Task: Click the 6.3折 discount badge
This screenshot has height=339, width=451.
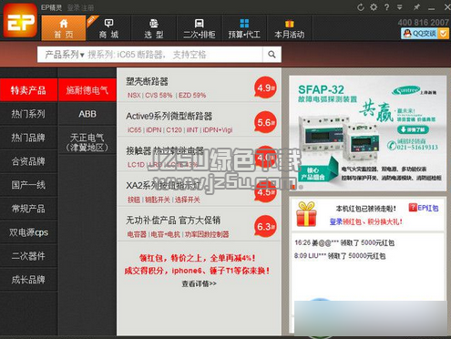Action: [x=266, y=227]
